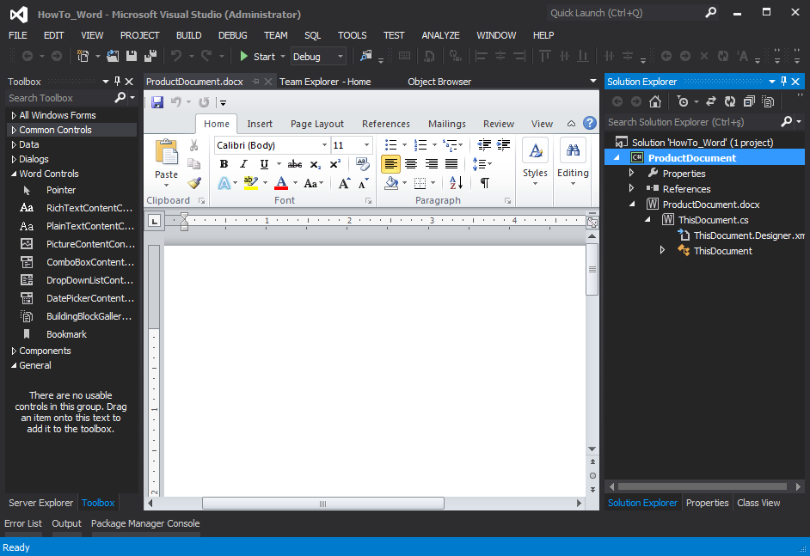Click the Home icon in Solution Explorer
Image resolution: width=810 pixels, height=556 pixels.
click(x=655, y=101)
